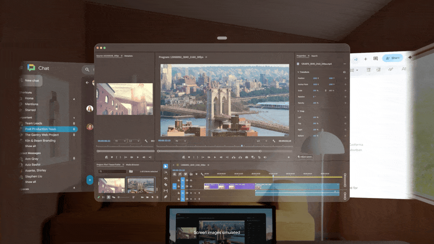434x244 pixels.
Task: Open Program monitor Fit zoom dropdown
Action: [180, 141]
